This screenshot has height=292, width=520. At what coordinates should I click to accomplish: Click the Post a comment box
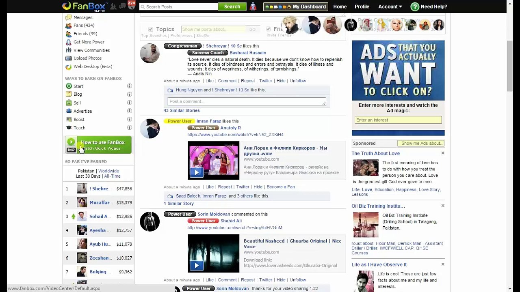[x=247, y=101]
